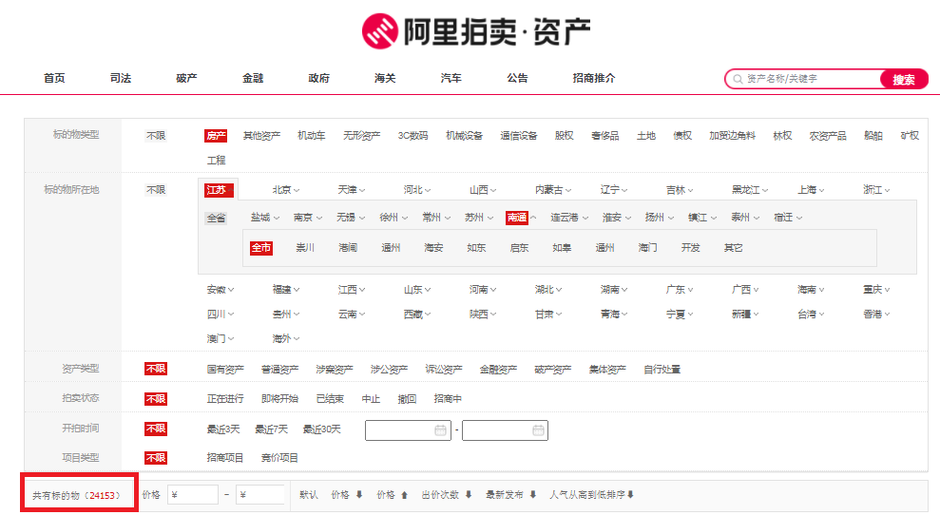Expand the 南京 city dropdown
Screen dimensions: 940x515
308,218
